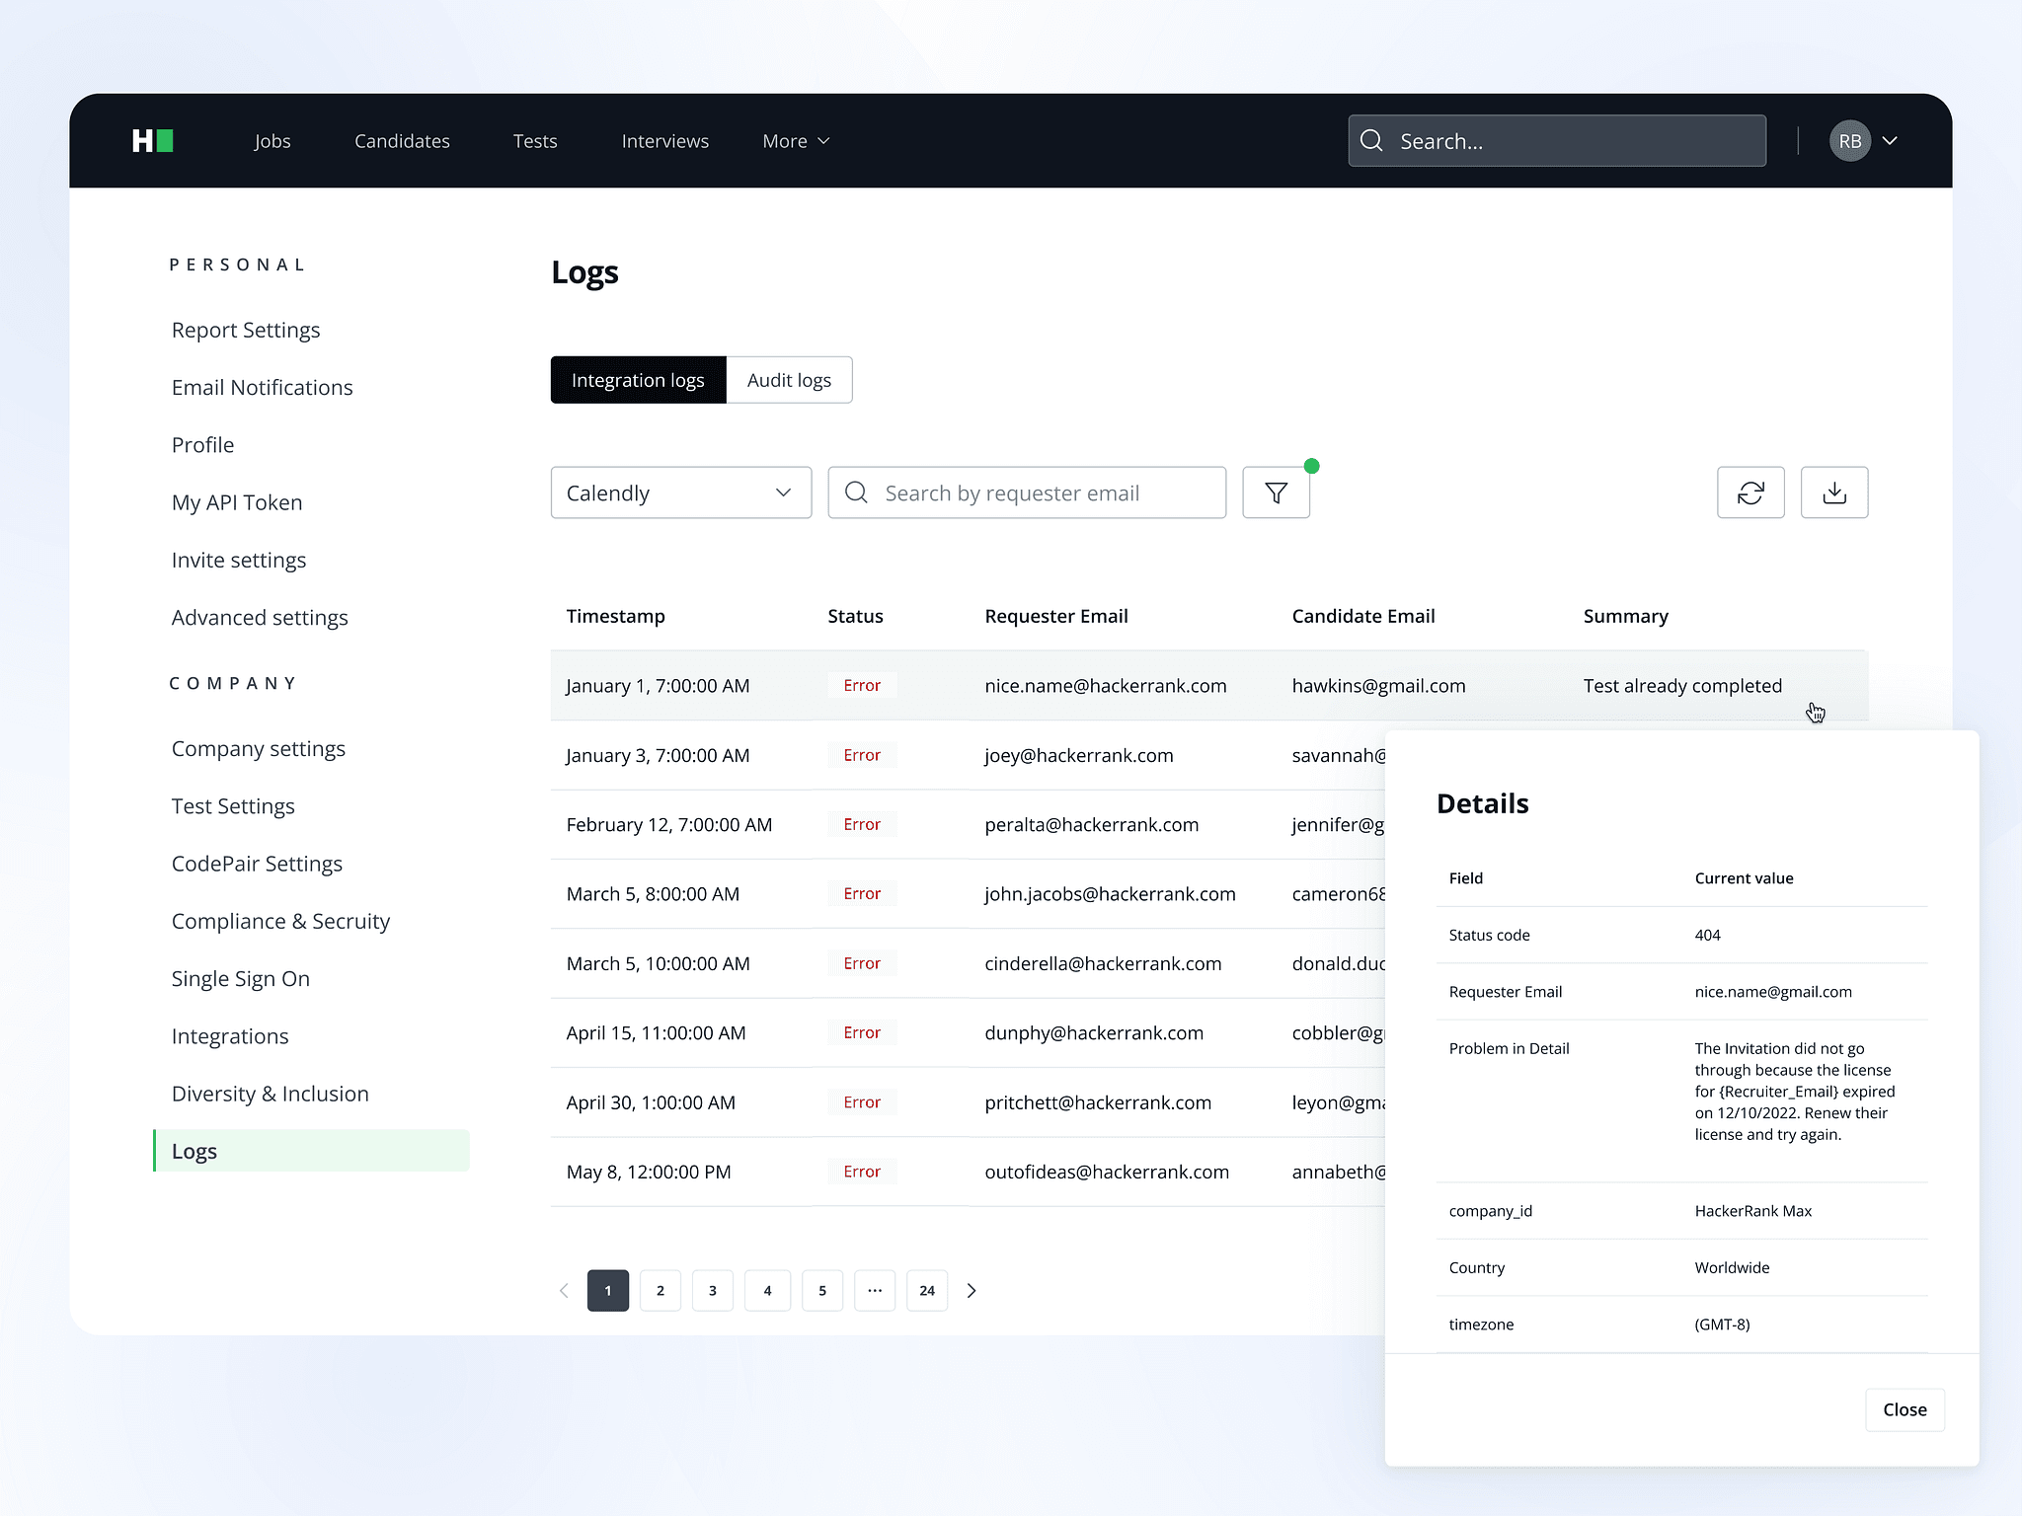
Task: Open the filter funnel icon
Action: 1276,493
